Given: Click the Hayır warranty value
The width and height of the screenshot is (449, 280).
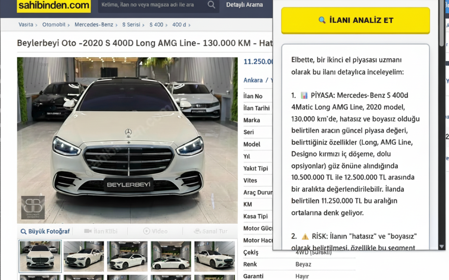Looking at the screenshot, I should point(302,276).
